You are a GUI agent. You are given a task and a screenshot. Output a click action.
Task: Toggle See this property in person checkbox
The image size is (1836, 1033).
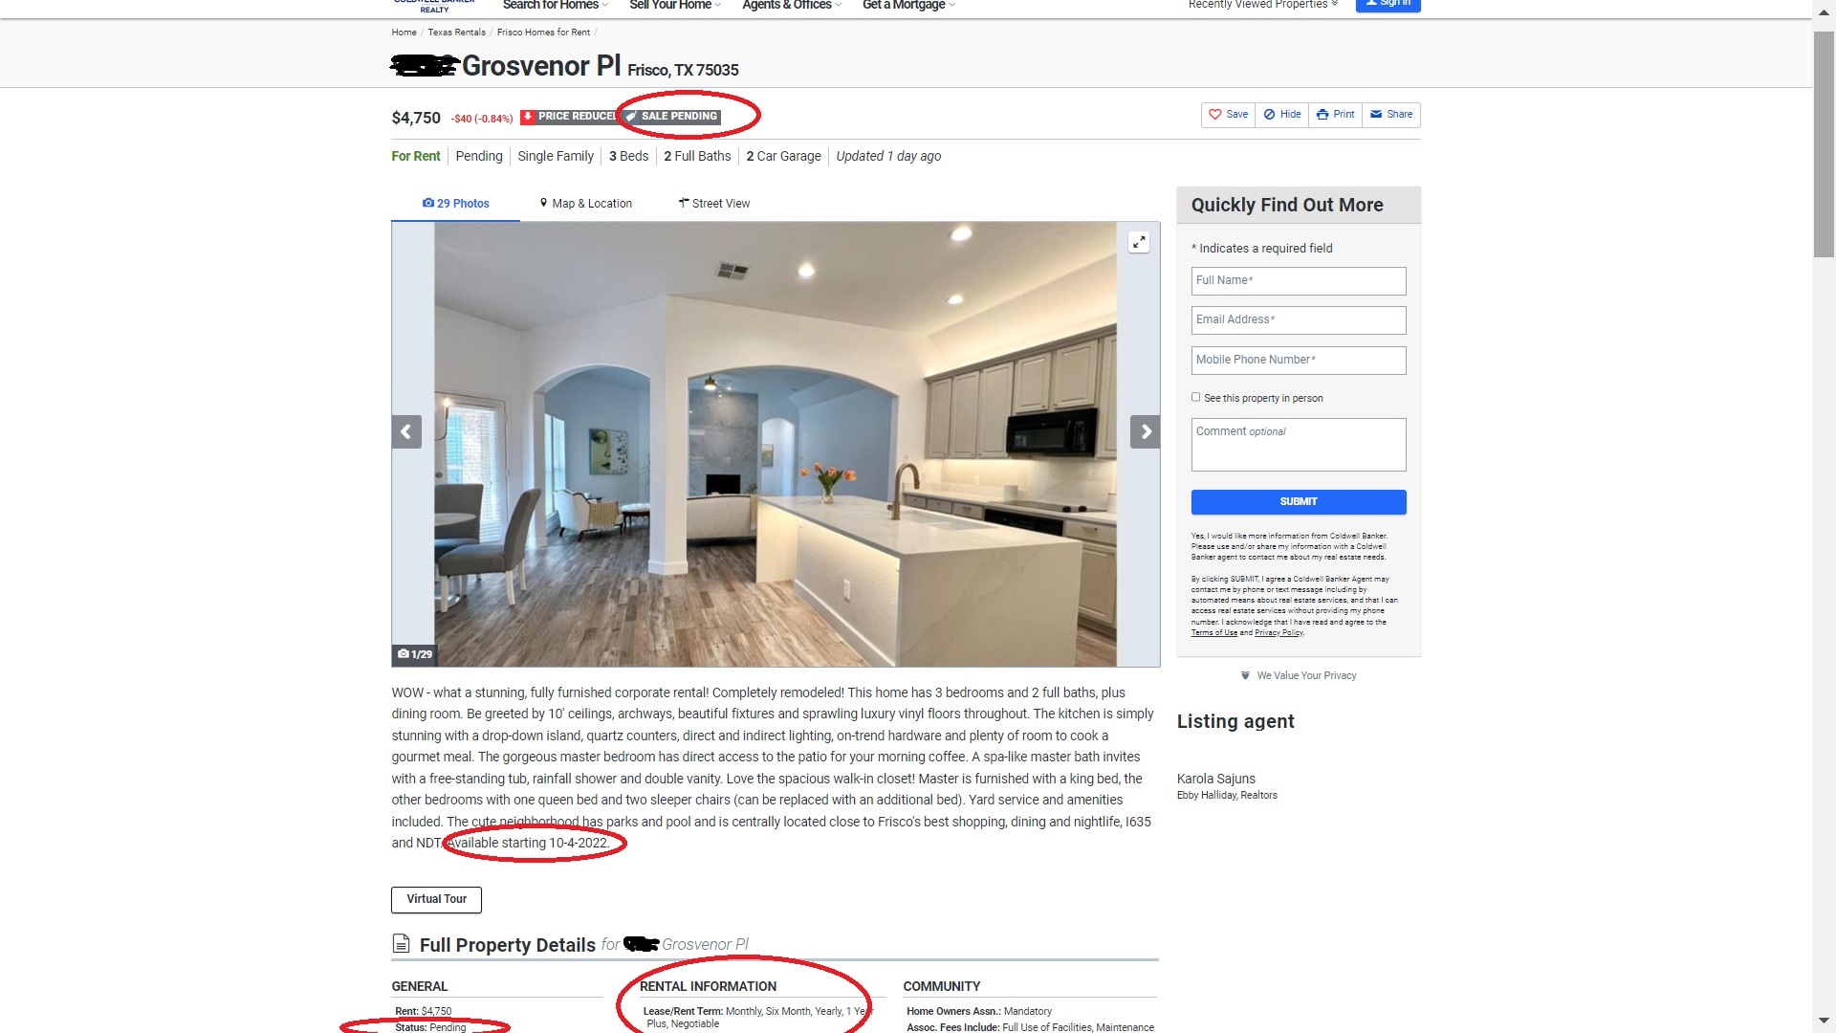pos(1196,397)
